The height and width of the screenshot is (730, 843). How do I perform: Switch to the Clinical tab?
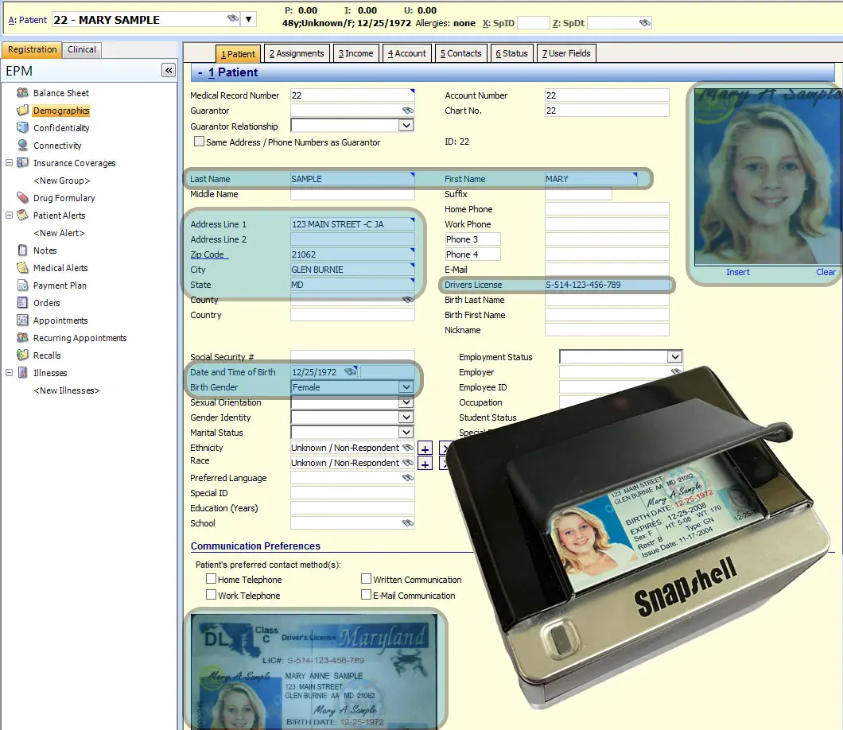pos(82,49)
